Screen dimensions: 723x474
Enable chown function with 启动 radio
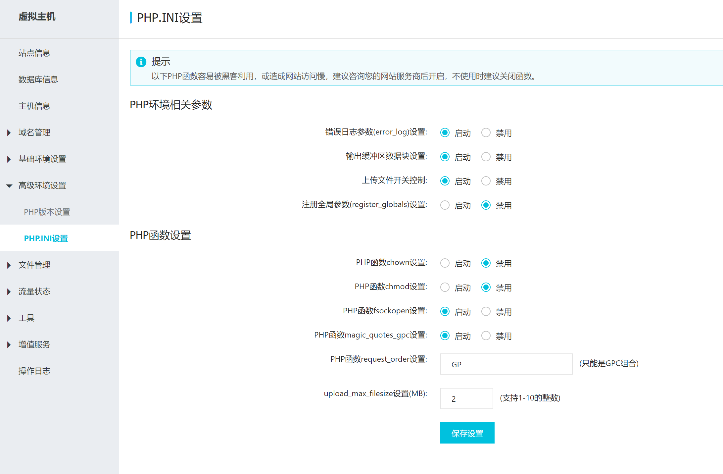click(x=445, y=263)
